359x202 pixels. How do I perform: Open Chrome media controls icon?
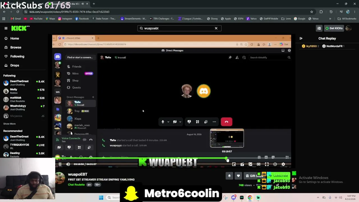click(341, 12)
